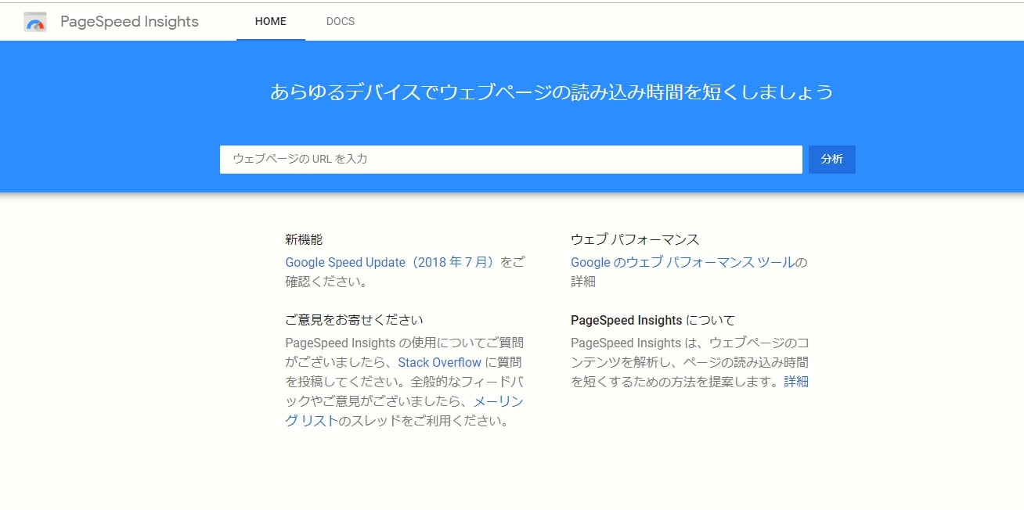1024x510 pixels.
Task: Open Google のウェブ パフォーマンス ツール link
Action: click(x=683, y=263)
